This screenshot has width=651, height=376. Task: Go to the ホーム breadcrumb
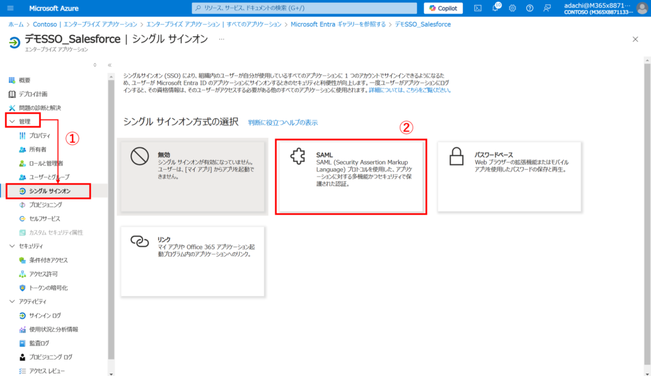pos(16,24)
